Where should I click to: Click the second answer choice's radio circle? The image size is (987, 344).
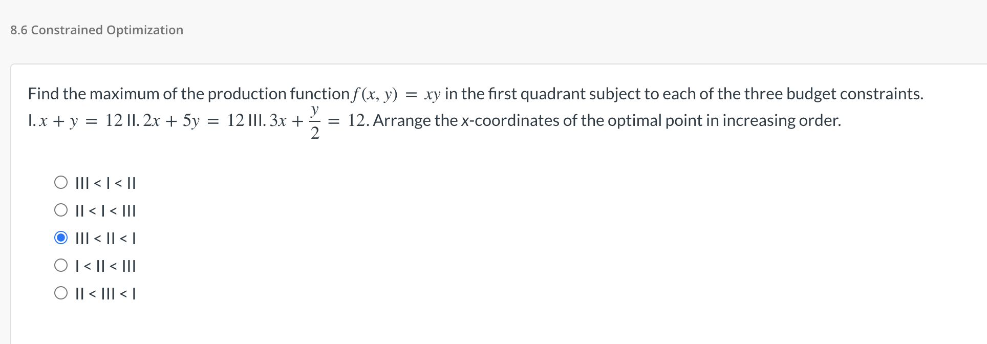[x=61, y=209]
